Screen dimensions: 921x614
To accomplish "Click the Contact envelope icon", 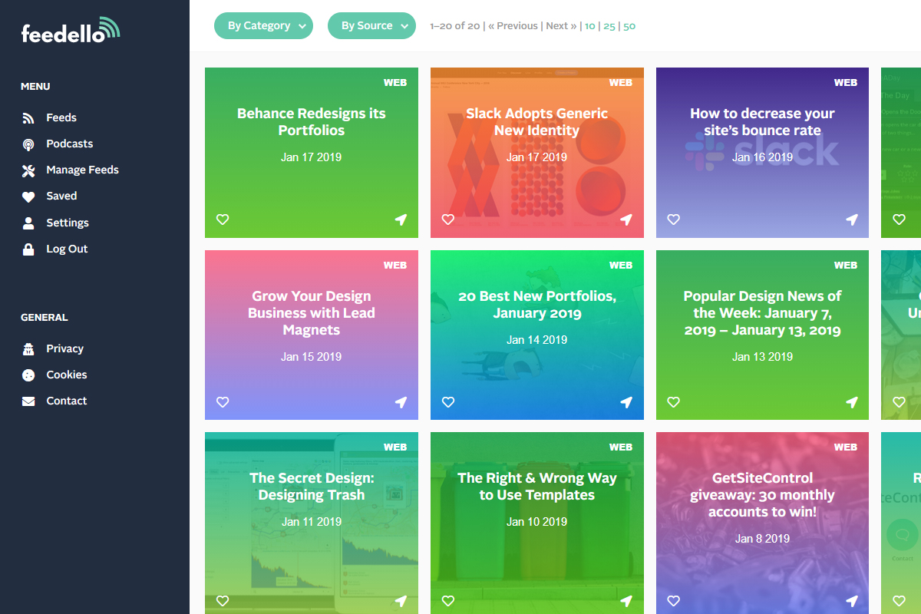I will [x=28, y=401].
